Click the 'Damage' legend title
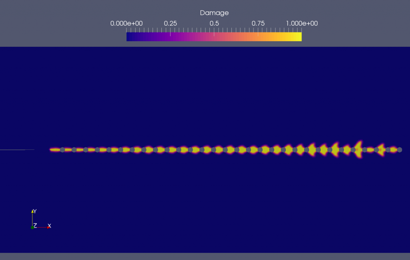The width and height of the screenshot is (410, 260). (x=214, y=13)
